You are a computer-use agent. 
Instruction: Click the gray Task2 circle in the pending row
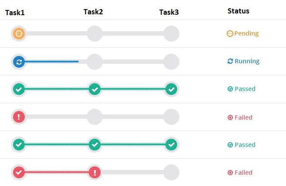(x=94, y=34)
